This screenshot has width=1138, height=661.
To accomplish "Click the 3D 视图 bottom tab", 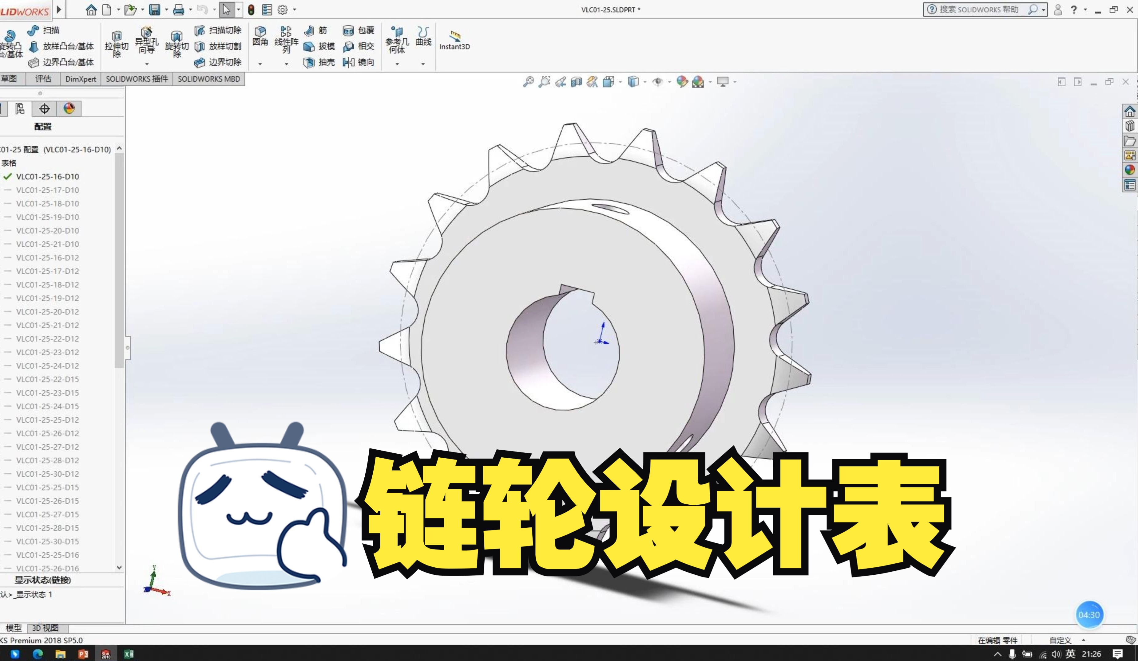I will point(45,628).
